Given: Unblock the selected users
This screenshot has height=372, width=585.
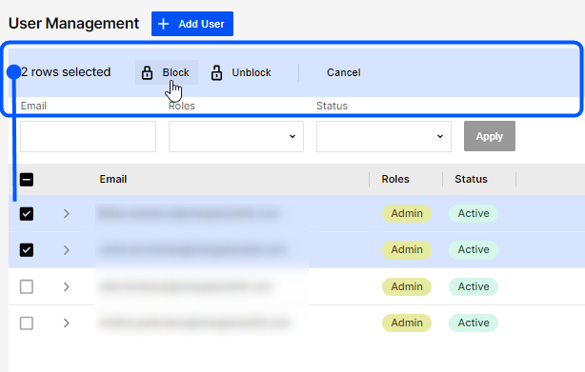Looking at the screenshot, I should (241, 72).
